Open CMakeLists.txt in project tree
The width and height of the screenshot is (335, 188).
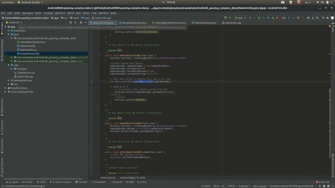coord(26,73)
